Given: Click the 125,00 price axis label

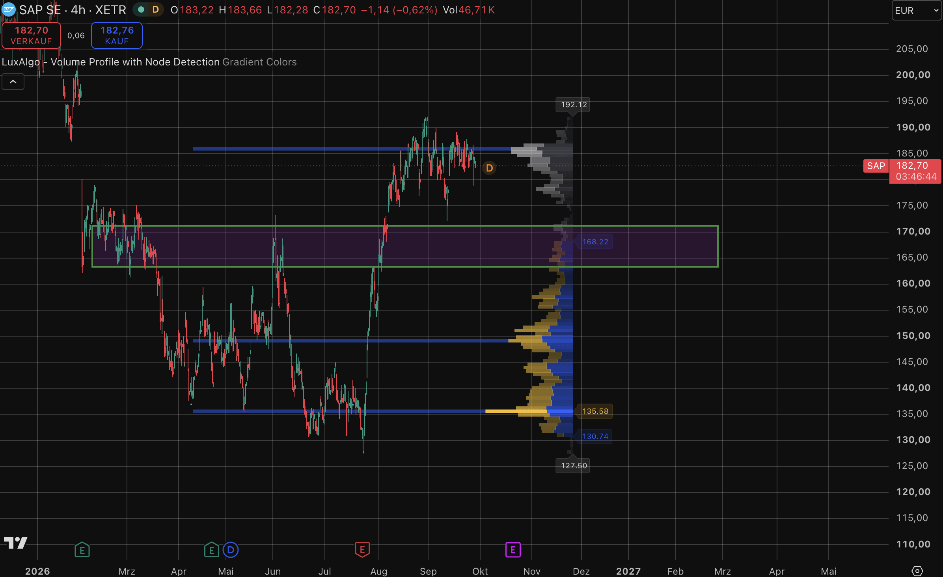Looking at the screenshot, I should tap(912, 466).
